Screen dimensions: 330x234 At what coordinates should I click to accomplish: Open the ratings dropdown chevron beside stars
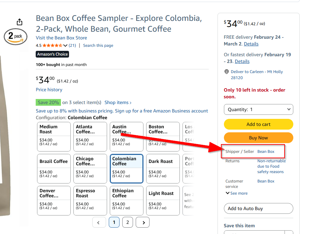point(65,45)
